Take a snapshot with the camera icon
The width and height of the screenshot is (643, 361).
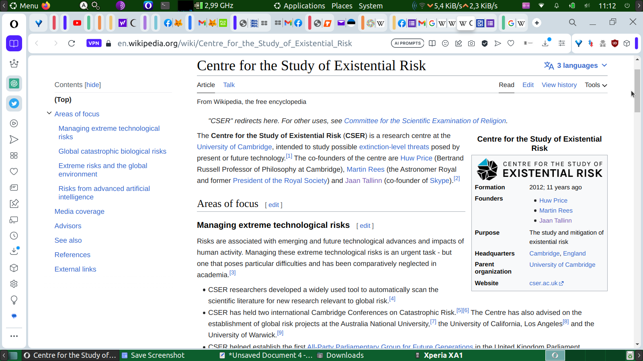[x=471, y=43]
